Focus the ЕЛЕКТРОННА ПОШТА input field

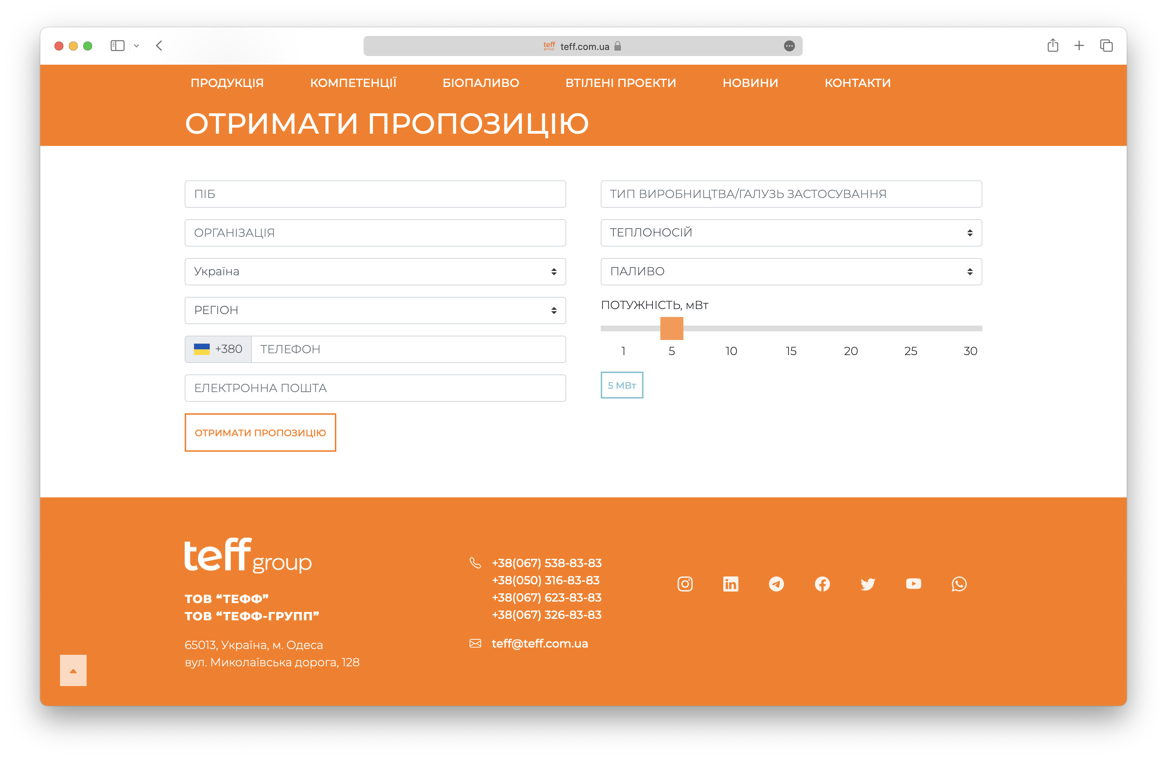[375, 388]
